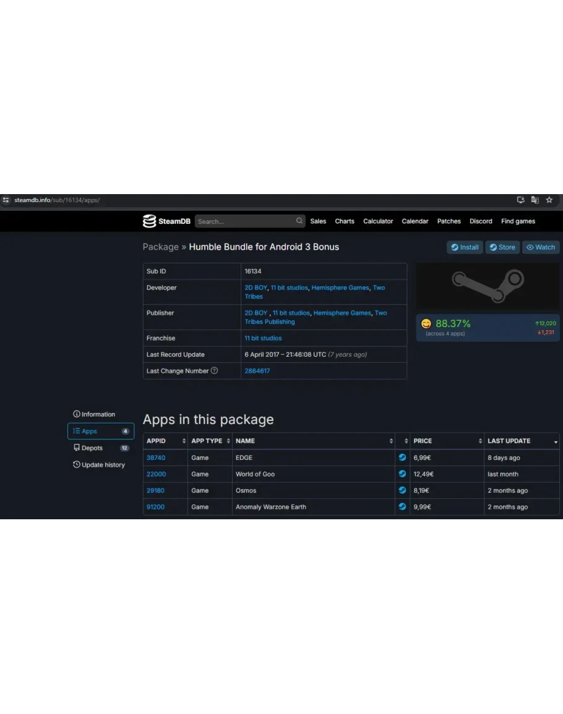Click the '8 days ago' update cell
The image size is (563, 714).
click(x=522, y=457)
